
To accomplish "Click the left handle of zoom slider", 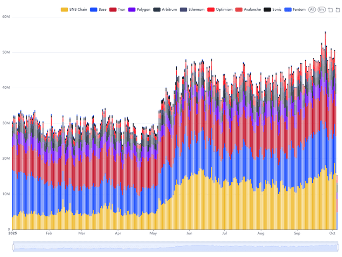I will [x=13, y=247].
